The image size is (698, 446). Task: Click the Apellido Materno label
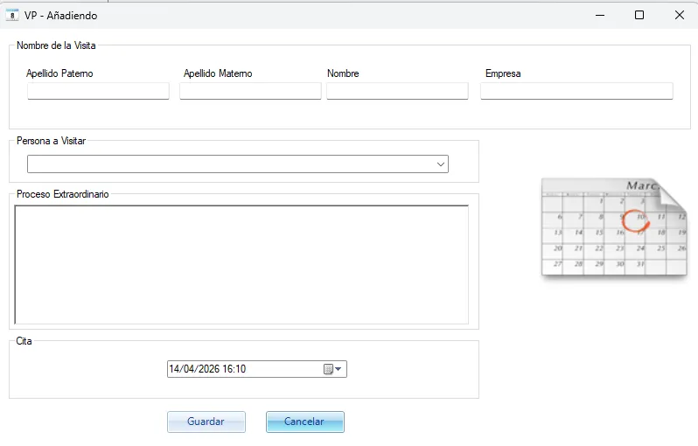coord(218,73)
